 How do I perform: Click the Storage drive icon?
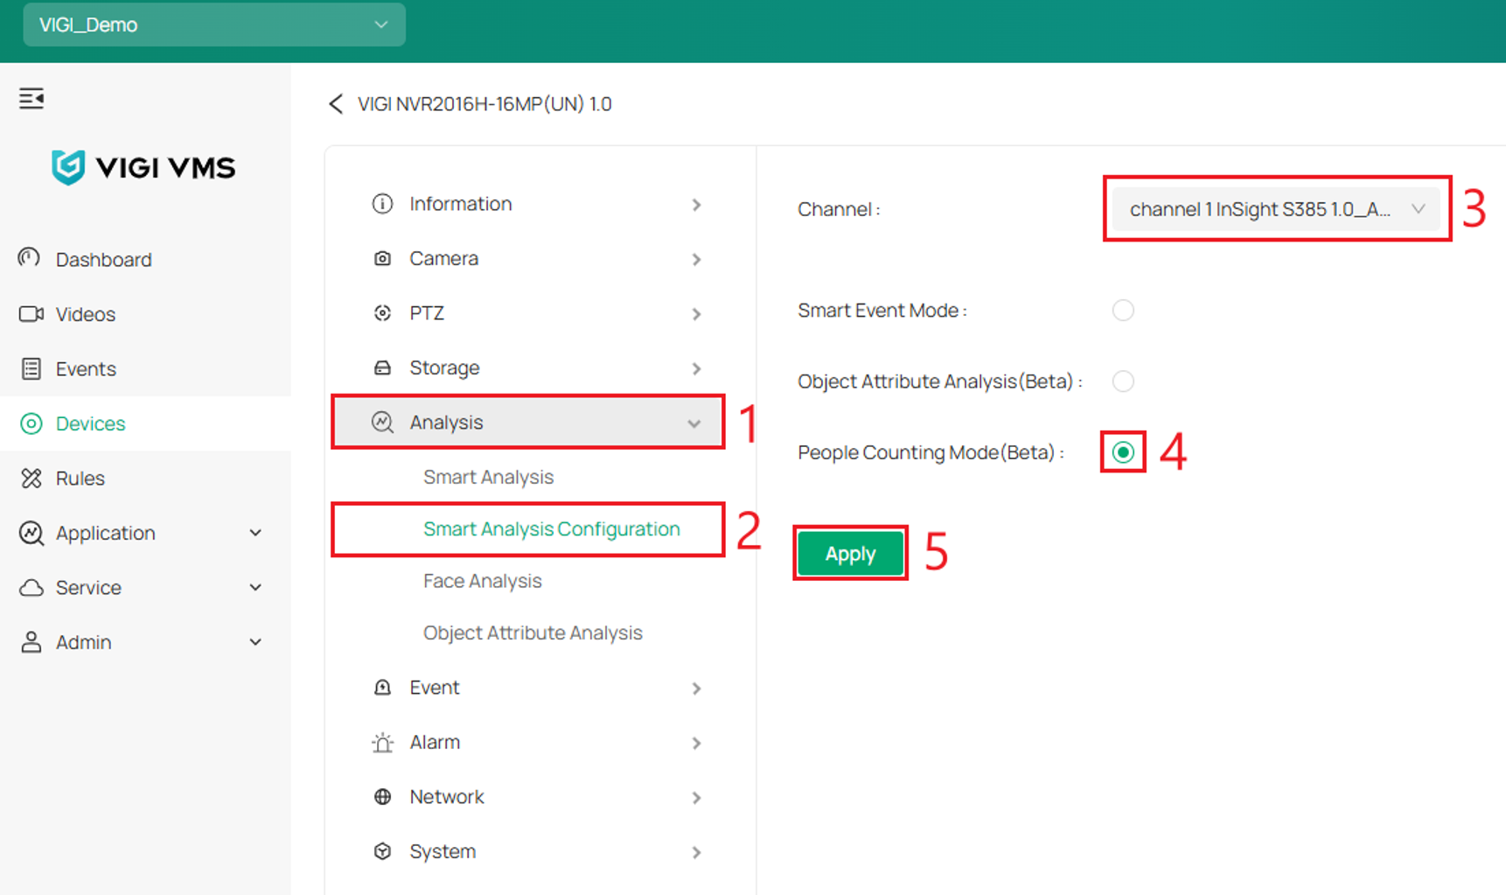tap(382, 368)
